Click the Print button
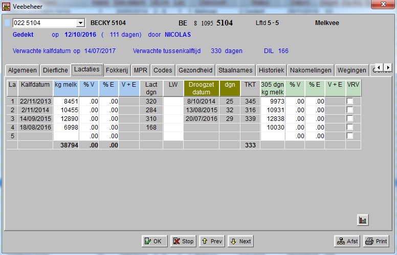Viewport: 397px width, 255px height. [376, 241]
